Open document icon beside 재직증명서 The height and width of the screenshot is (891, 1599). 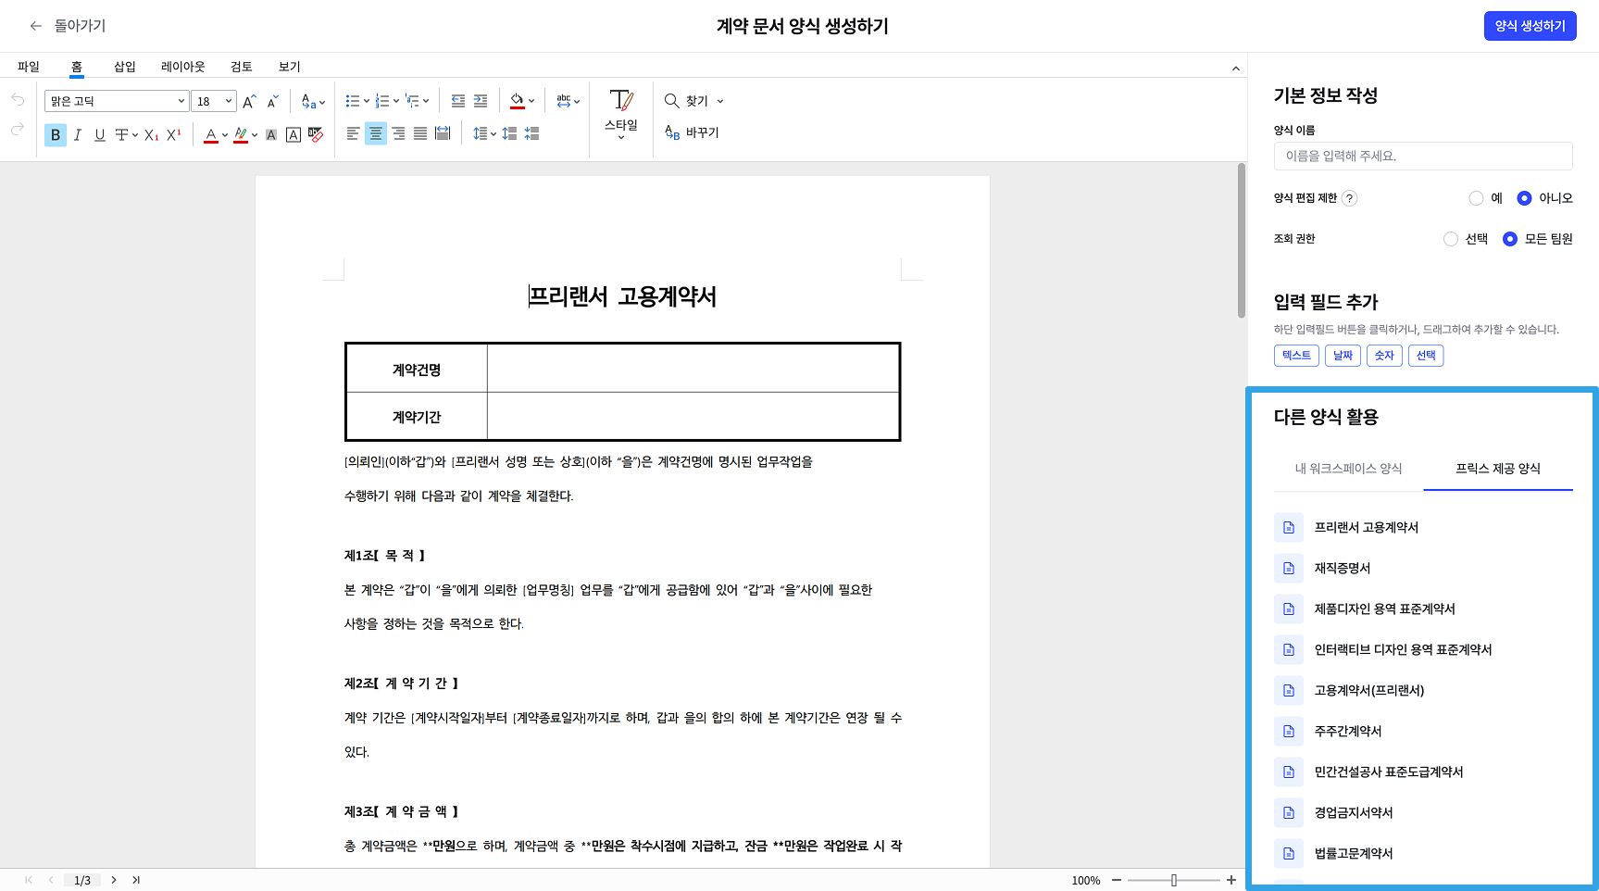point(1289,568)
